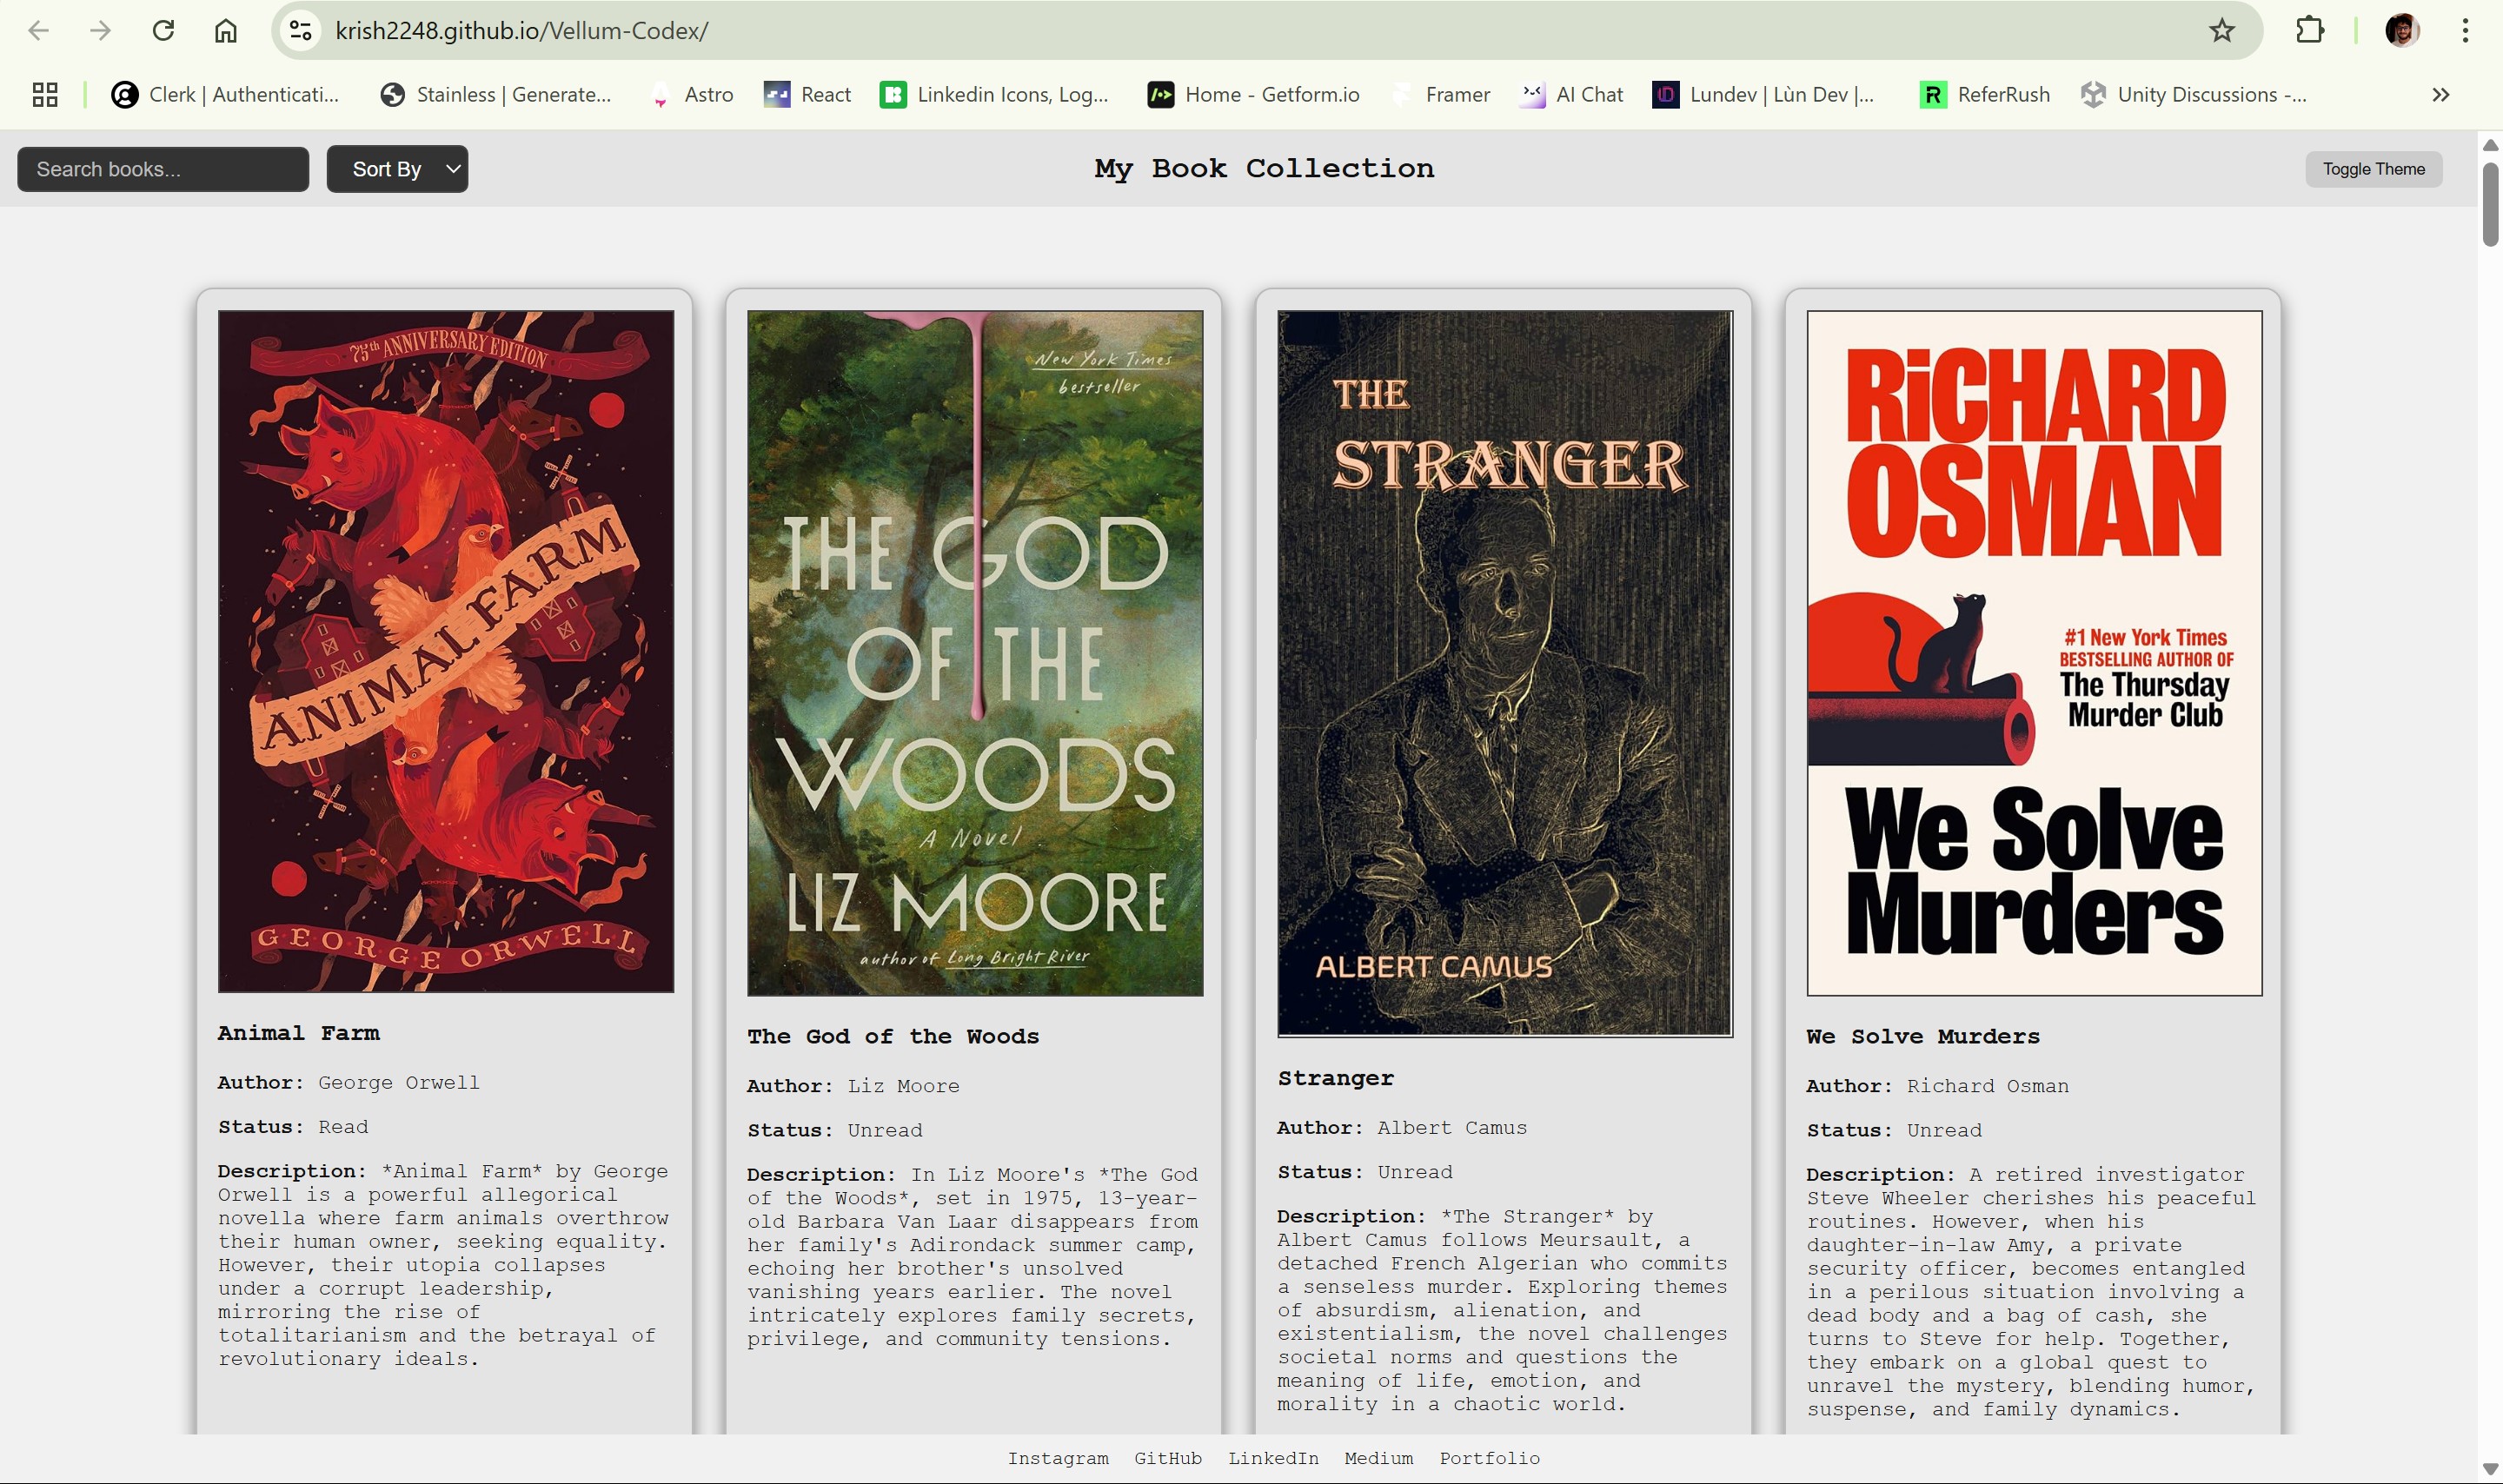Focus the Search books field
This screenshot has width=2503, height=1484.
coord(163,169)
